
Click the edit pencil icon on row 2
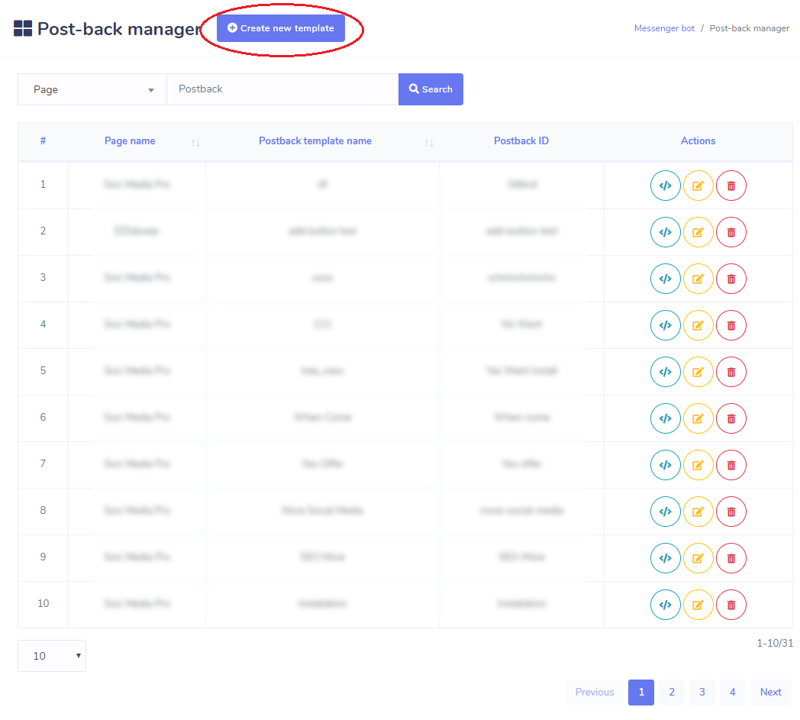(698, 232)
